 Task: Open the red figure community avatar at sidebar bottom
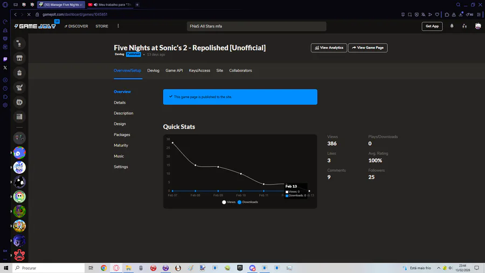pos(19,255)
